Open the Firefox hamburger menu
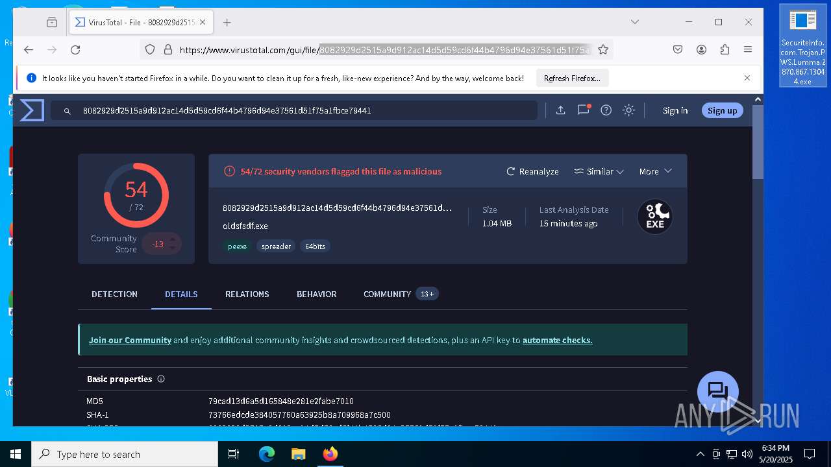The width and height of the screenshot is (831, 467). (x=748, y=50)
